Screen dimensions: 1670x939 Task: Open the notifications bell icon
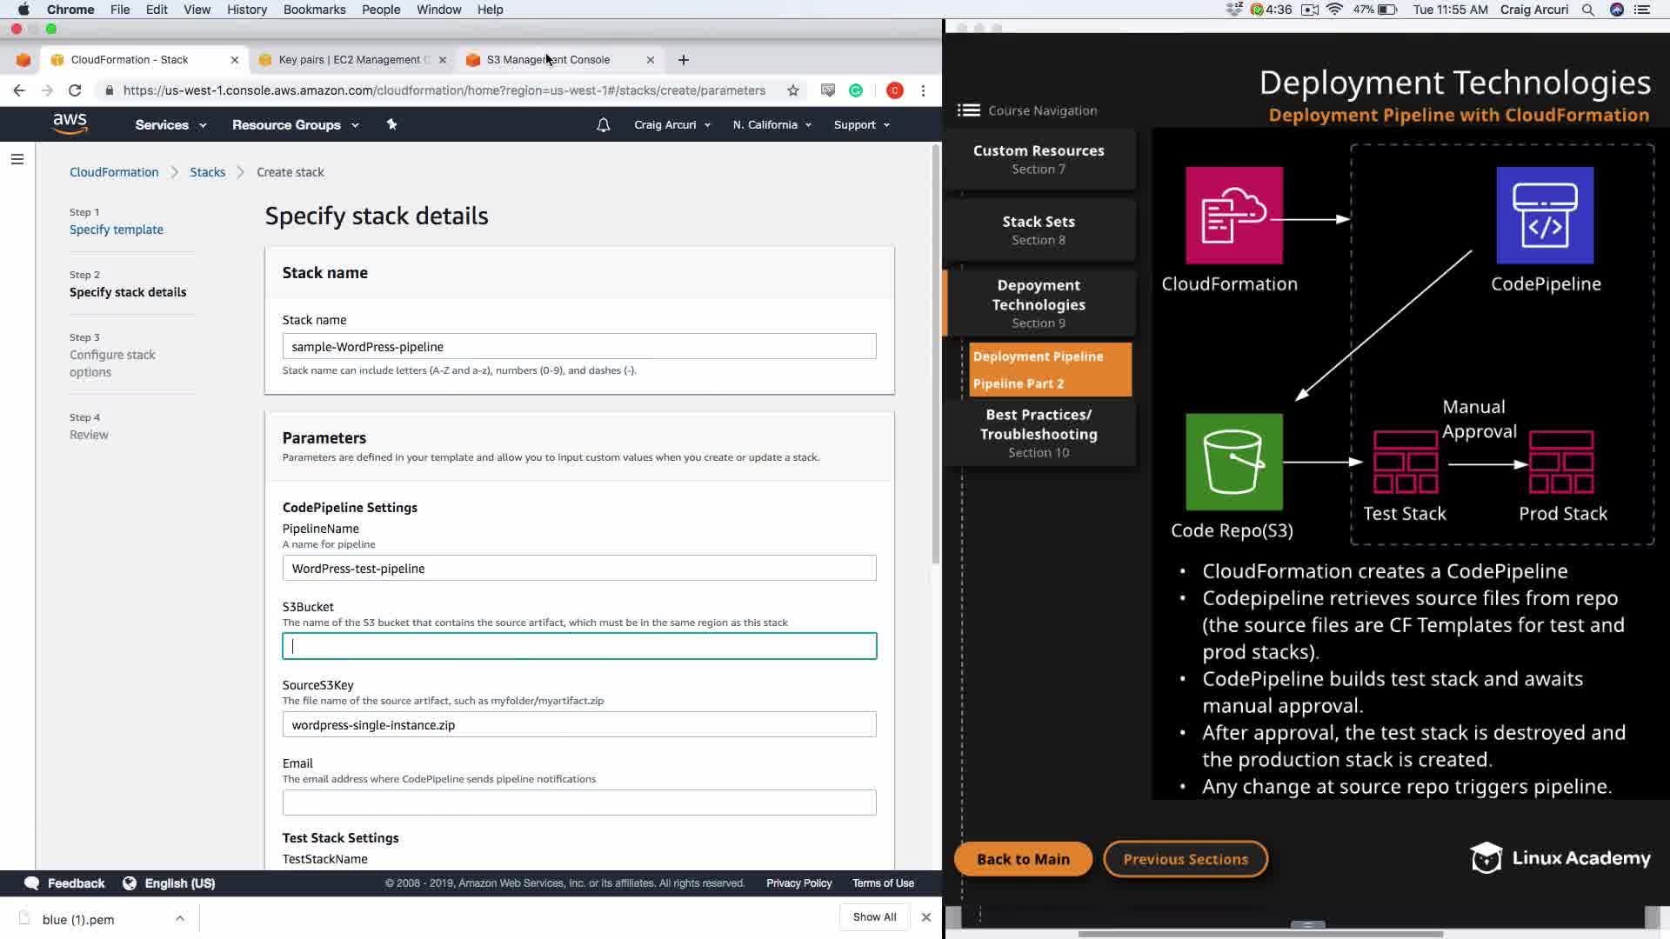point(603,125)
